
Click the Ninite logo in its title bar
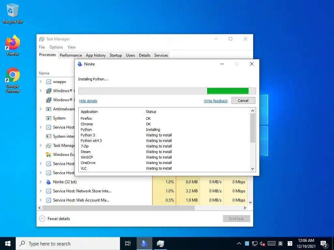pyautogui.click(x=80, y=64)
